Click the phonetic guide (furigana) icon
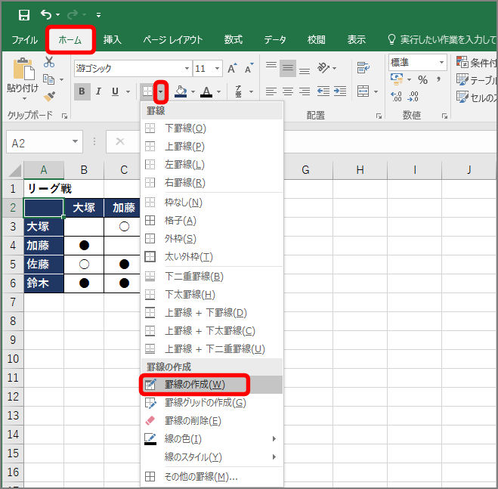Image resolution: width=498 pixels, height=489 pixels. point(238,91)
